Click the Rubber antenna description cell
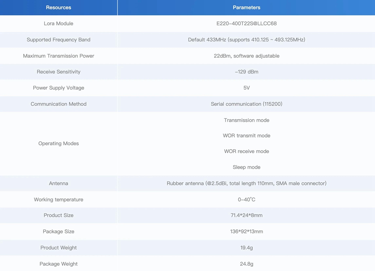375x271 pixels. tap(246, 183)
